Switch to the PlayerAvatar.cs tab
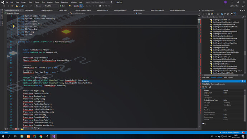The image size is (247, 139). tap(30, 10)
